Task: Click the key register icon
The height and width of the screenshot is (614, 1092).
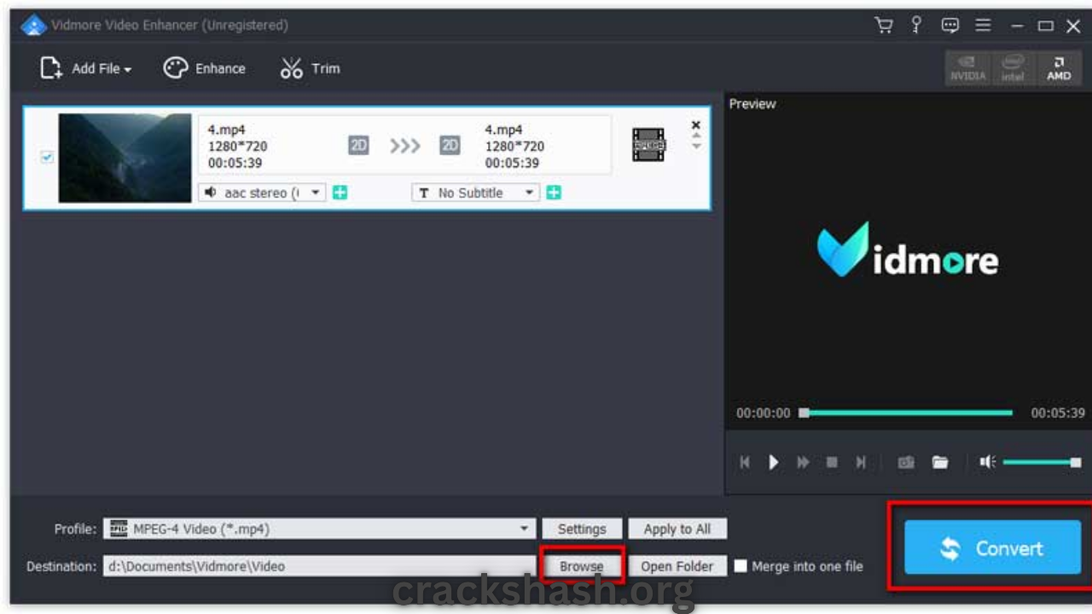Action: [916, 25]
